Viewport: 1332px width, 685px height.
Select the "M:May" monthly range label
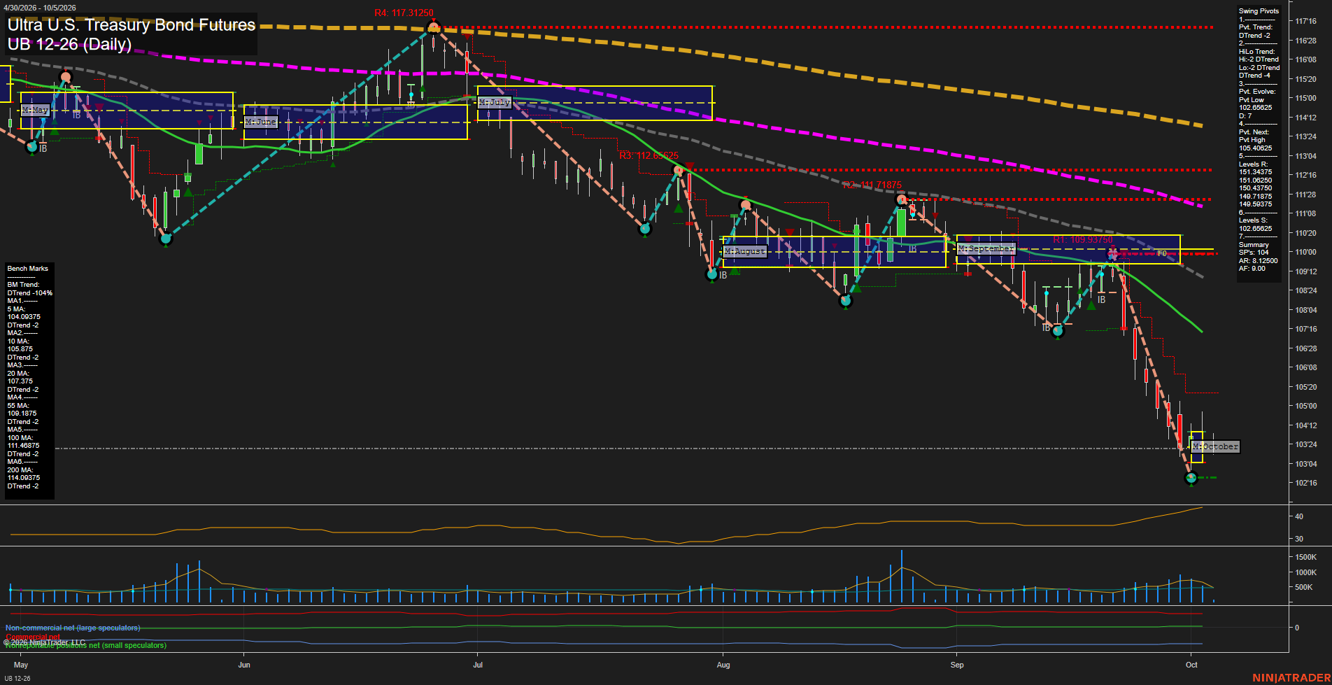(35, 111)
